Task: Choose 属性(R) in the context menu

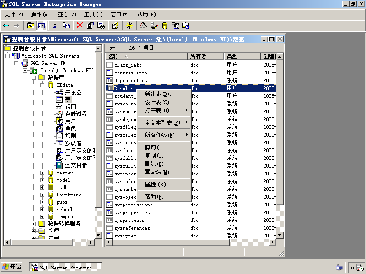Action: coord(164,184)
